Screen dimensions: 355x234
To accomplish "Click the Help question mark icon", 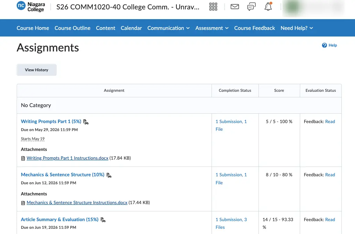I will pyautogui.click(x=324, y=45).
